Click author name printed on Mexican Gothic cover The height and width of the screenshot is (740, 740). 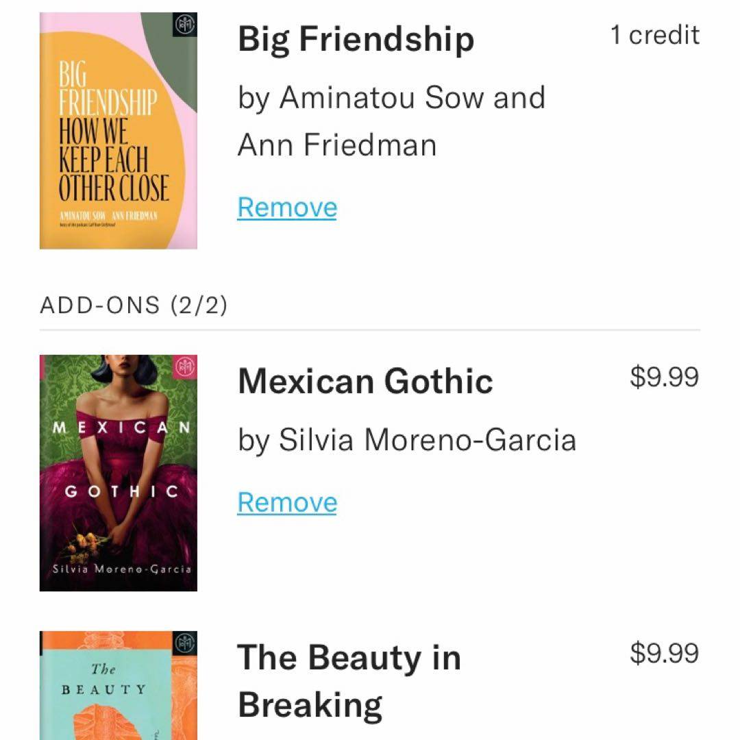121,570
